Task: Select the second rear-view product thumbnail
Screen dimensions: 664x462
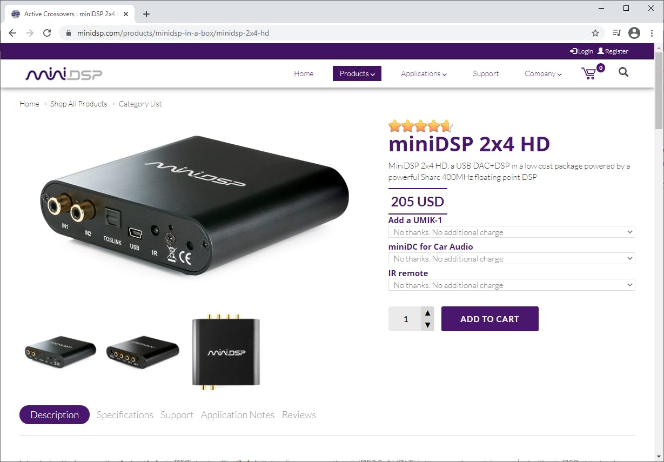Action: (x=143, y=352)
